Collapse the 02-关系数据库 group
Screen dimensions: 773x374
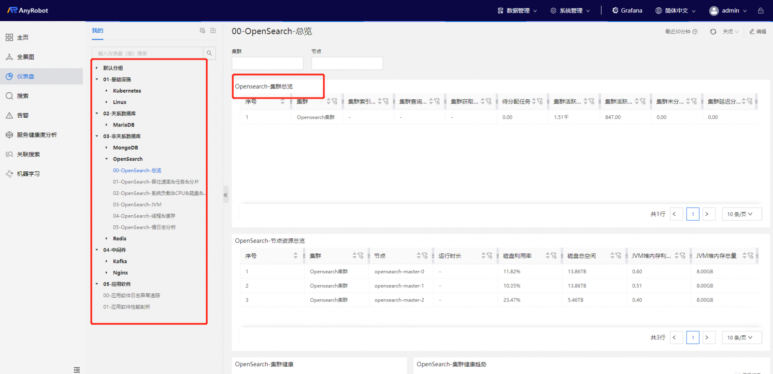[97, 113]
